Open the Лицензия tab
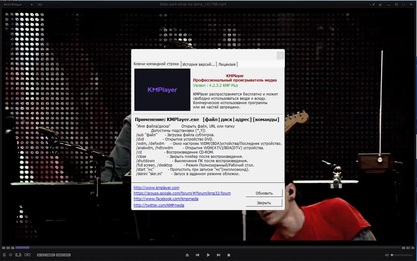Viewport: 417px width, 261px height. click(227, 64)
